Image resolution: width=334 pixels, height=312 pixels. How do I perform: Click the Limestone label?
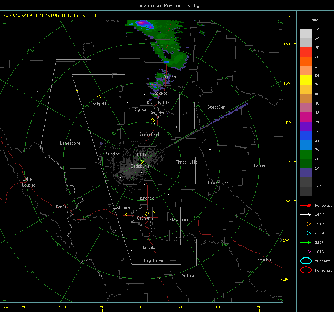pos(70,143)
